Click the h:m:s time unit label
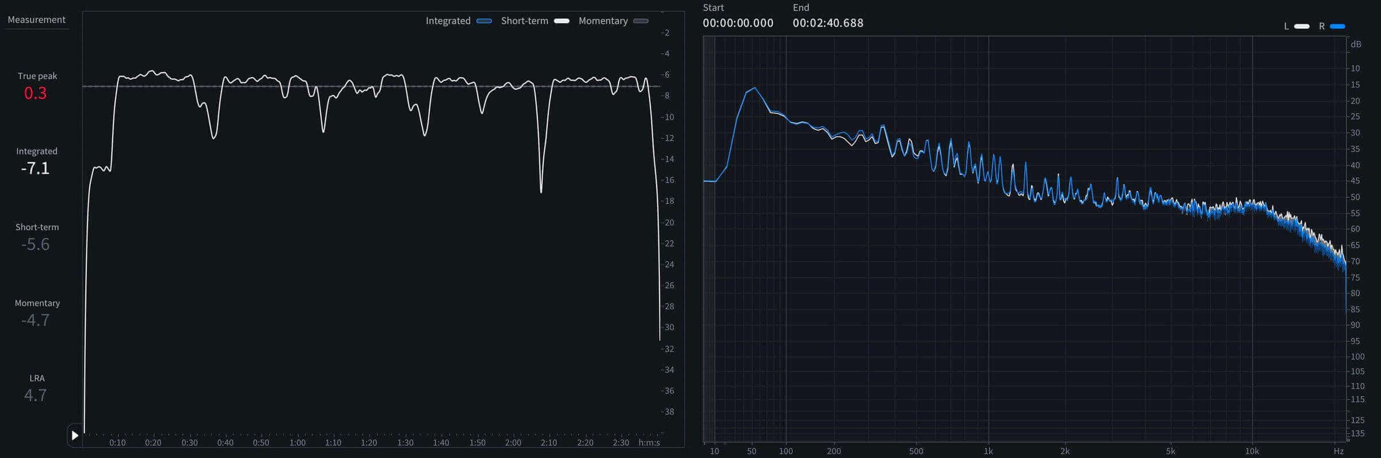This screenshot has width=1381, height=458. click(649, 443)
